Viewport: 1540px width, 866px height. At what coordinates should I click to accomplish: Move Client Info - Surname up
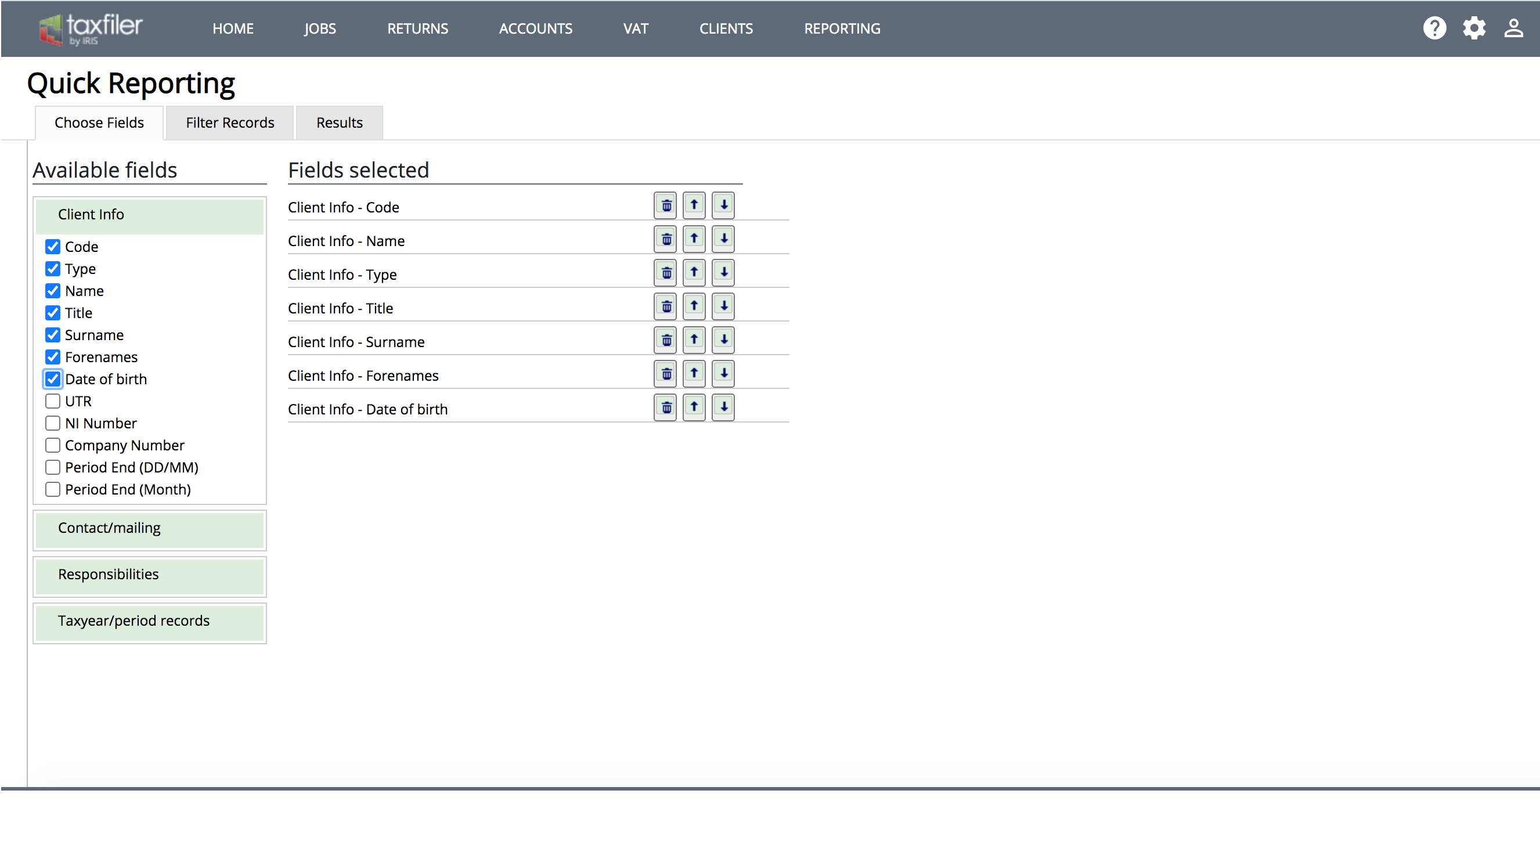point(694,340)
